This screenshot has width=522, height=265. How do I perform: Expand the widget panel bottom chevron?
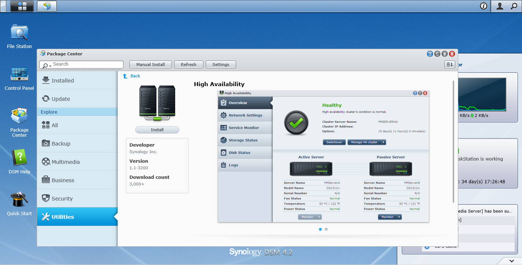pos(512,261)
